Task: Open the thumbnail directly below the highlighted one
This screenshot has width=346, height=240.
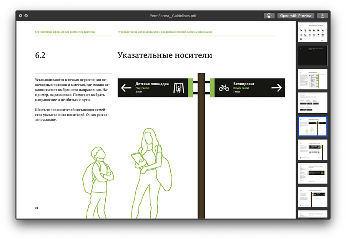Action: click(x=313, y=149)
